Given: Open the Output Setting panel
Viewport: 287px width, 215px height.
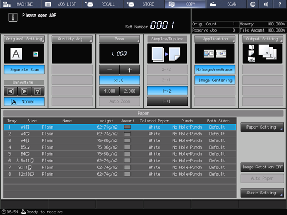Looking at the screenshot, I should pos(263,39).
